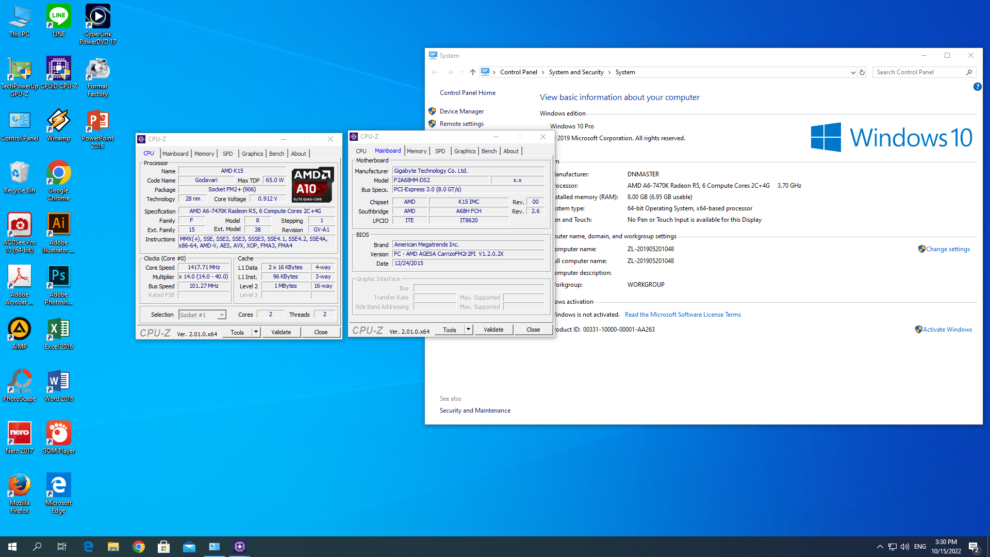
Task: Open the address bar history dropdown
Action: click(x=853, y=73)
